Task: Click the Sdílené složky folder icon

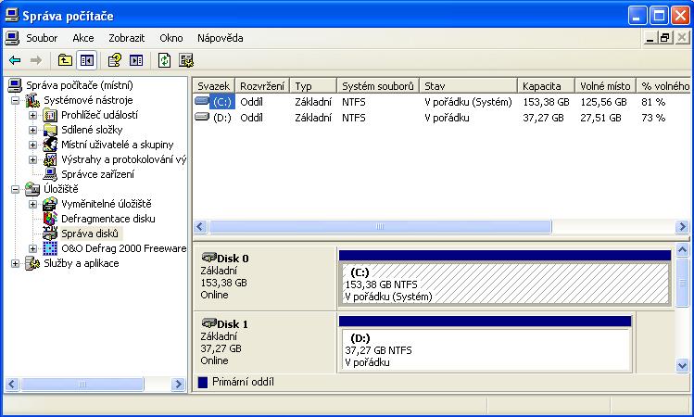Action: point(50,130)
